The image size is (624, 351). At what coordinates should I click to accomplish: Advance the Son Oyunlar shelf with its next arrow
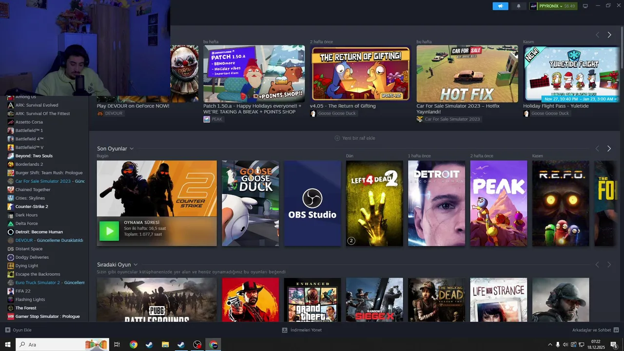tap(609, 149)
